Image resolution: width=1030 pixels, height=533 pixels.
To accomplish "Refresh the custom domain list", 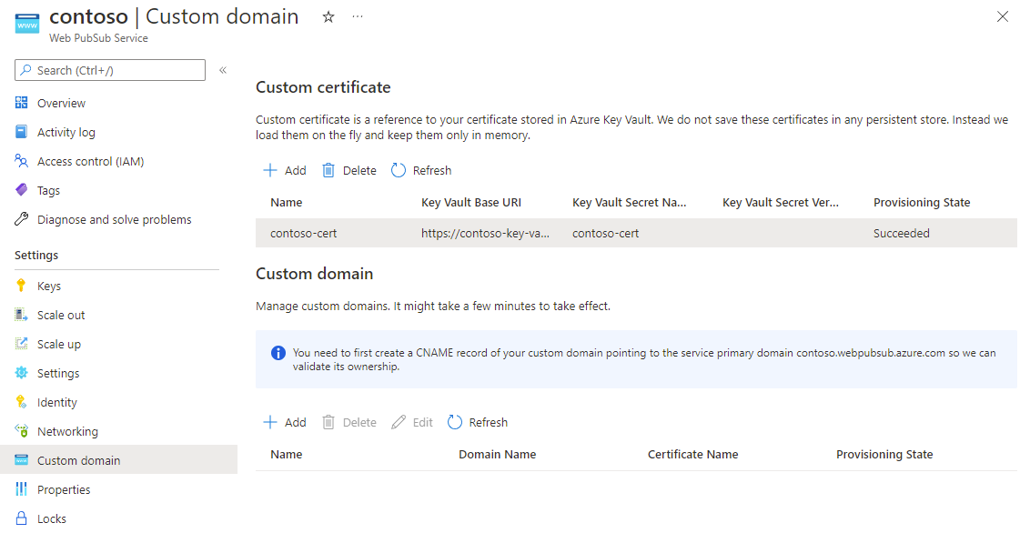I will 477,421.
